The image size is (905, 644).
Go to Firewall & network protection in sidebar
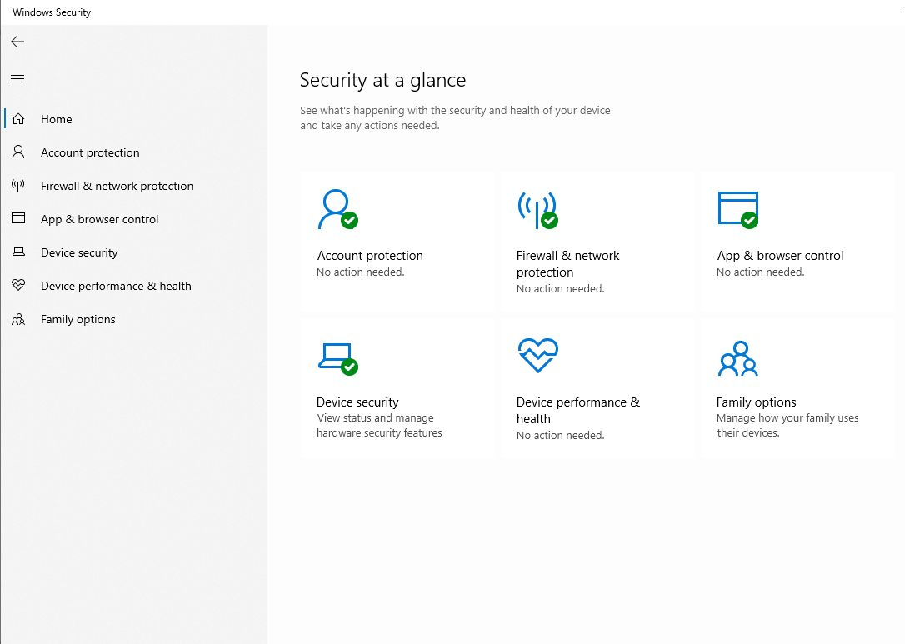coord(117,187)
